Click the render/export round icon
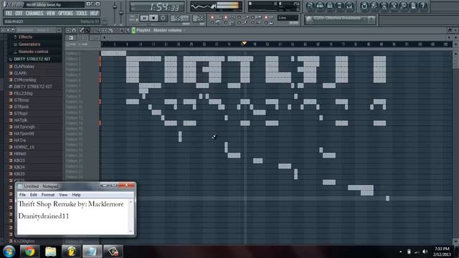The image size is (459, 258). click(384, 6)
